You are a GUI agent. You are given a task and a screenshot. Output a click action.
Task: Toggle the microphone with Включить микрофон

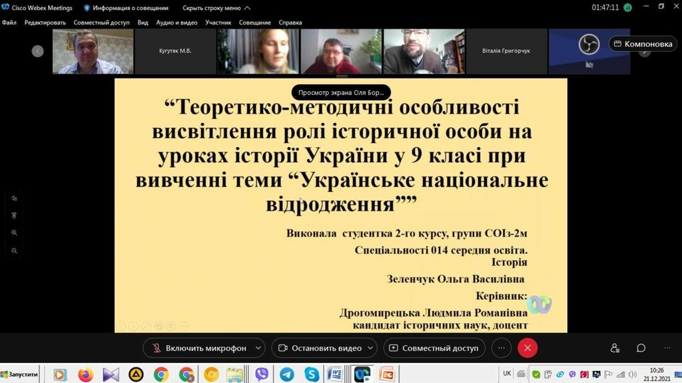[198, 348]
